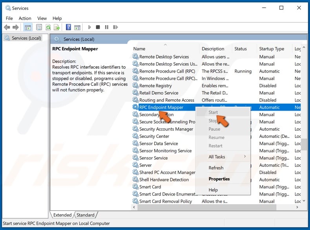
Task: Click gear icon beside Sensor Data Service
Action: [x=135, y=143]
